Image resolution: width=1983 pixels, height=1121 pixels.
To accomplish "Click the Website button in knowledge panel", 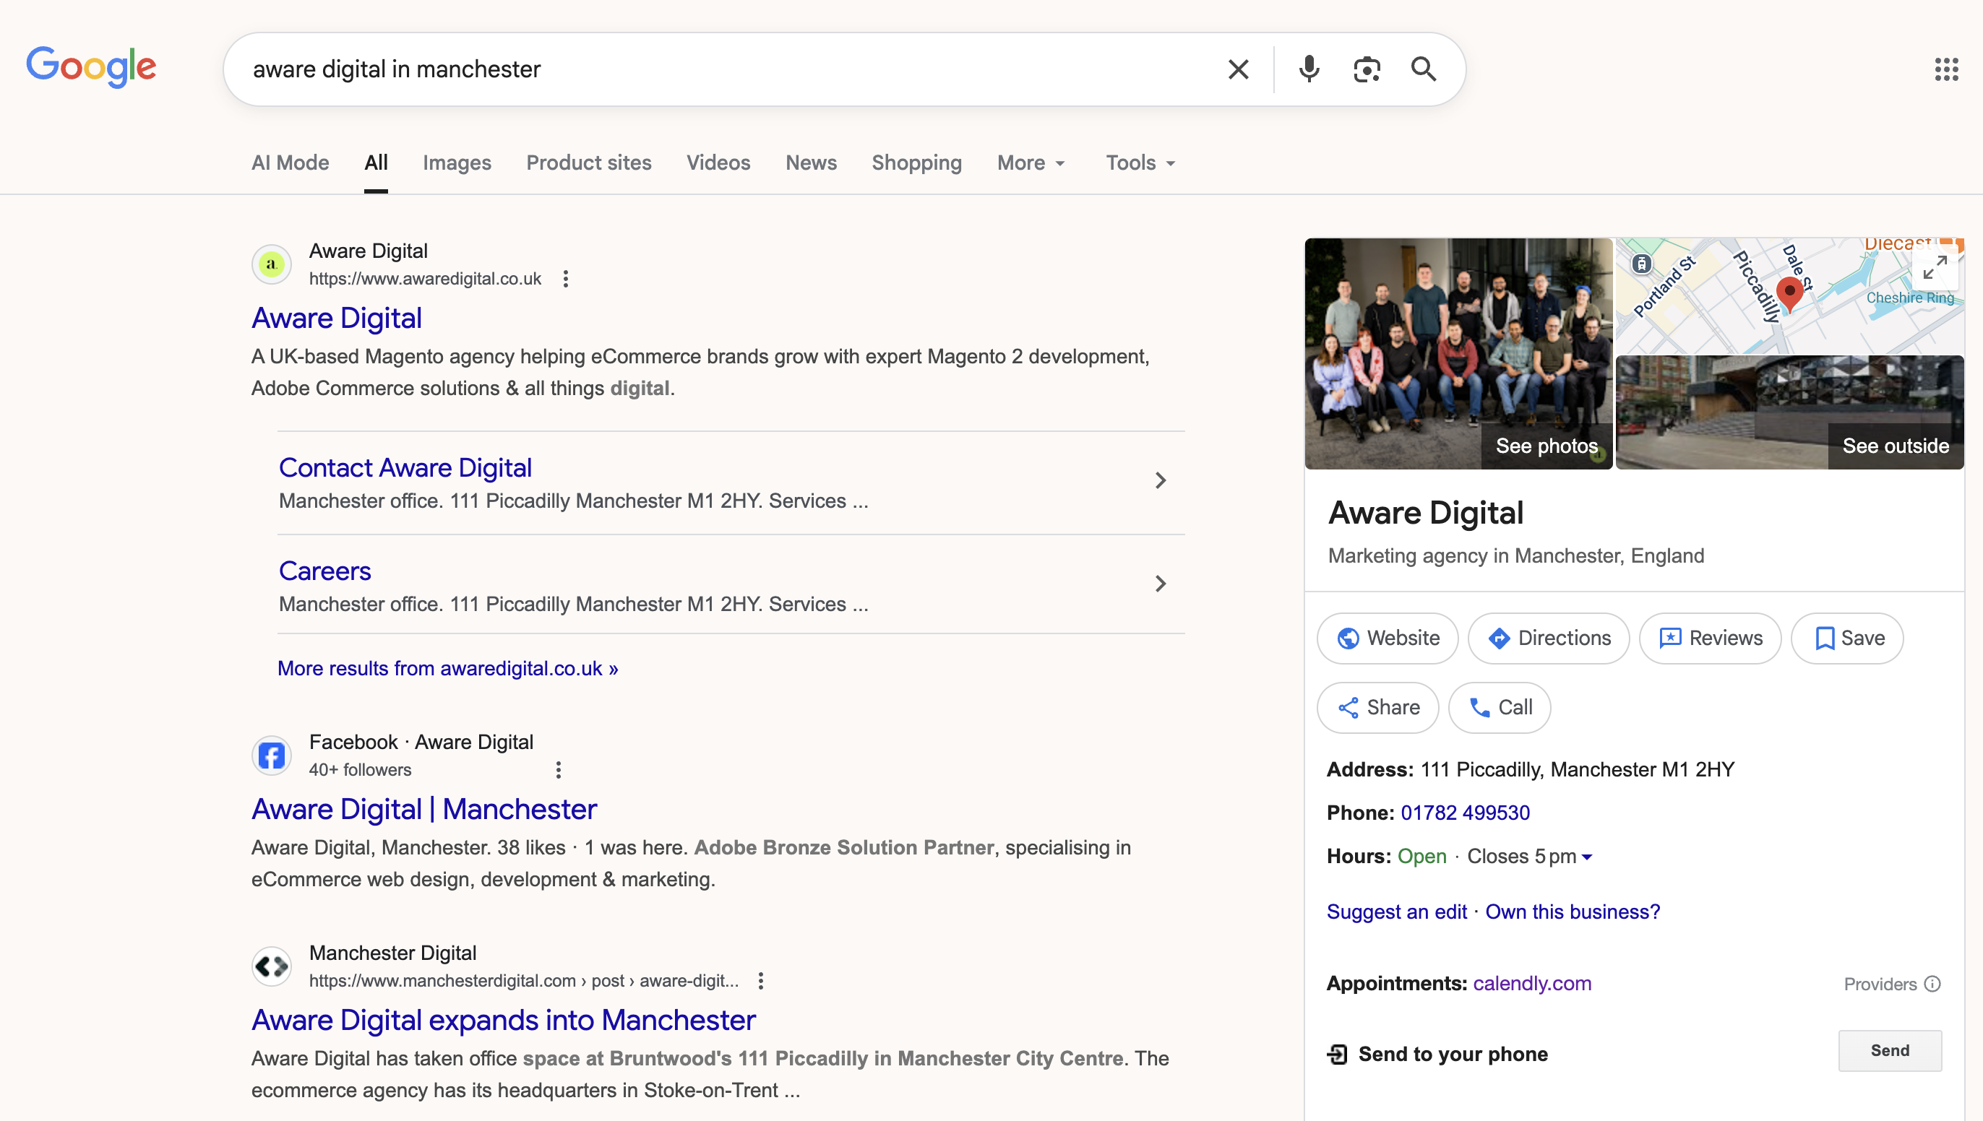I will [1388, 638].
